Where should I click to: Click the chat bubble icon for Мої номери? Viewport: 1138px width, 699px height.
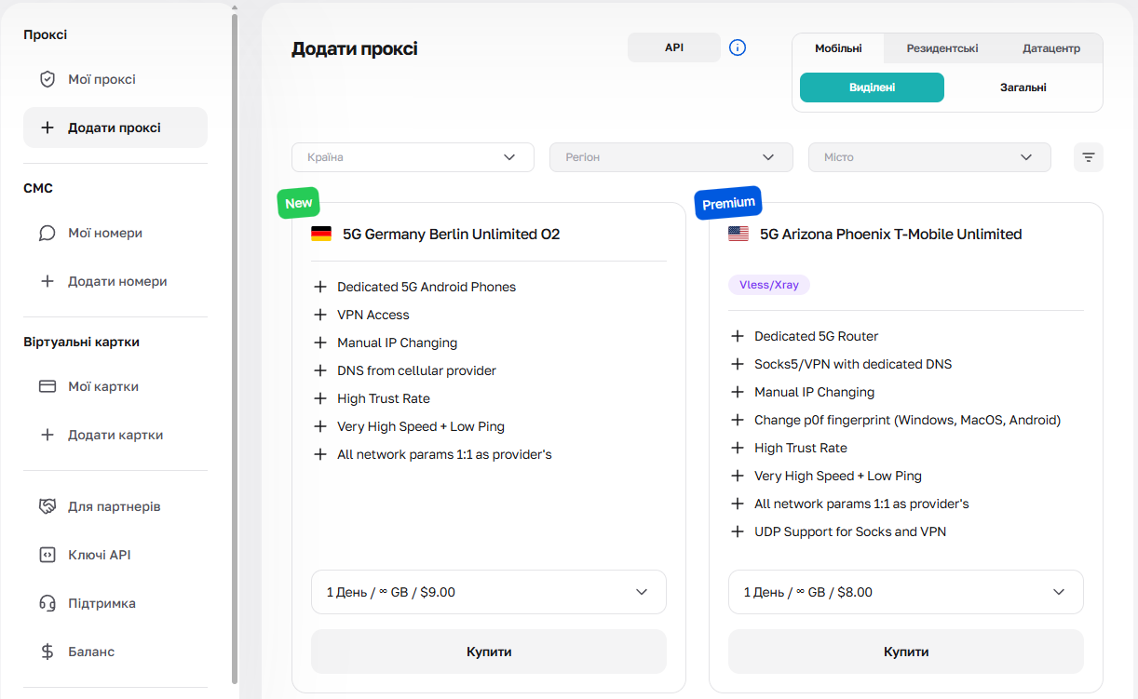tap(47, 233)
